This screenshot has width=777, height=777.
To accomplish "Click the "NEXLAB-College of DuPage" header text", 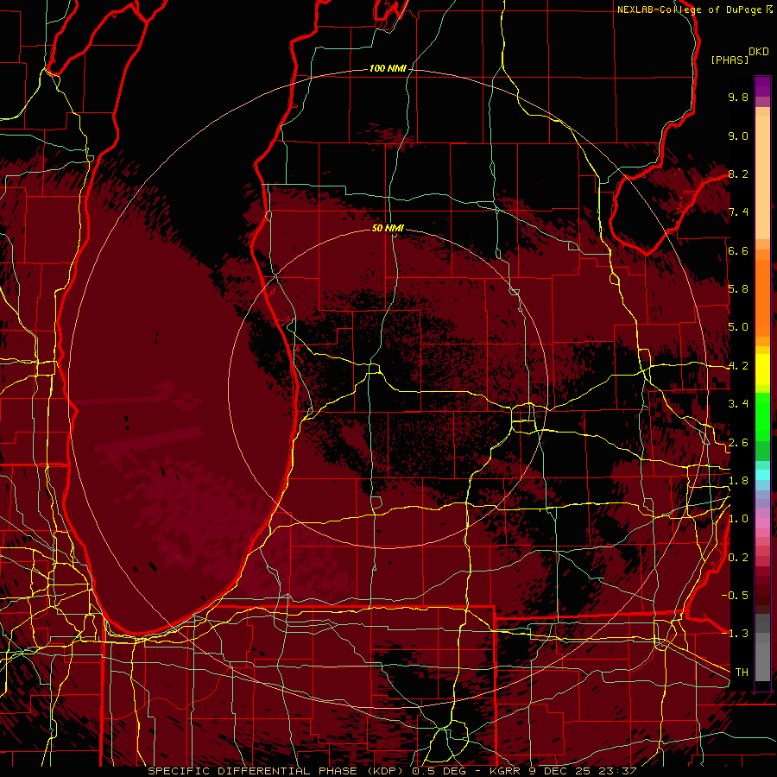I will 690,9.
